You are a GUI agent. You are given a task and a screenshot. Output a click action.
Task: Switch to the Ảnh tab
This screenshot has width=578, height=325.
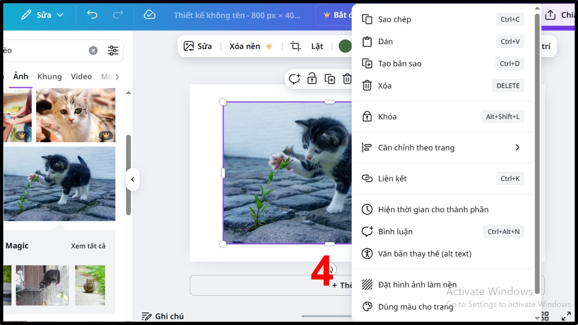click(21, 77)
